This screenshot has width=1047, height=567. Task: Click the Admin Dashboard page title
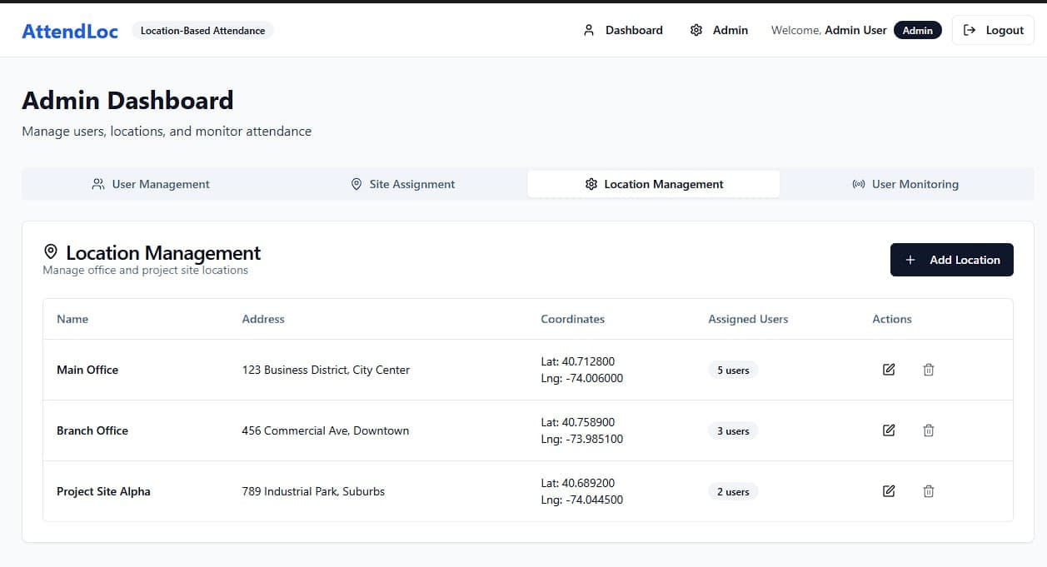pos(127,101)
